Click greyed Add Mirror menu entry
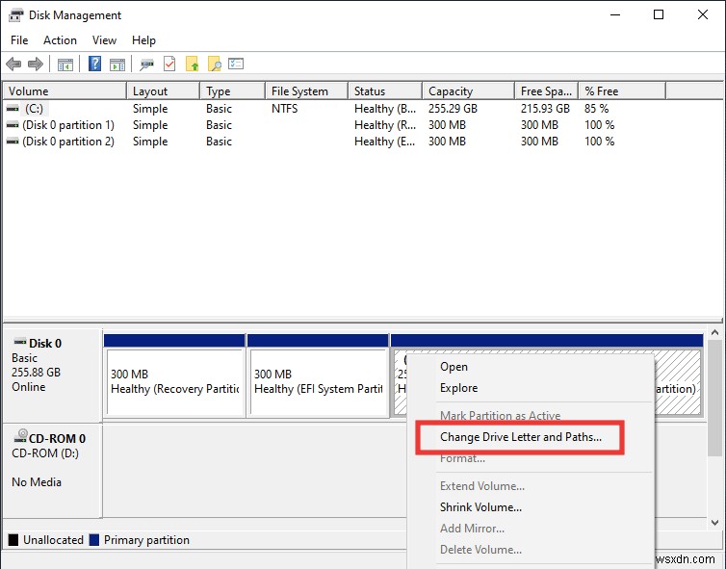The height and width of the screenshot is (569, 726). point(531,529)
